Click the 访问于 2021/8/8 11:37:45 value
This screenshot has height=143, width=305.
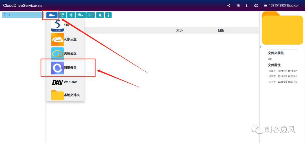pyautogui.click(x=287, y=82)
